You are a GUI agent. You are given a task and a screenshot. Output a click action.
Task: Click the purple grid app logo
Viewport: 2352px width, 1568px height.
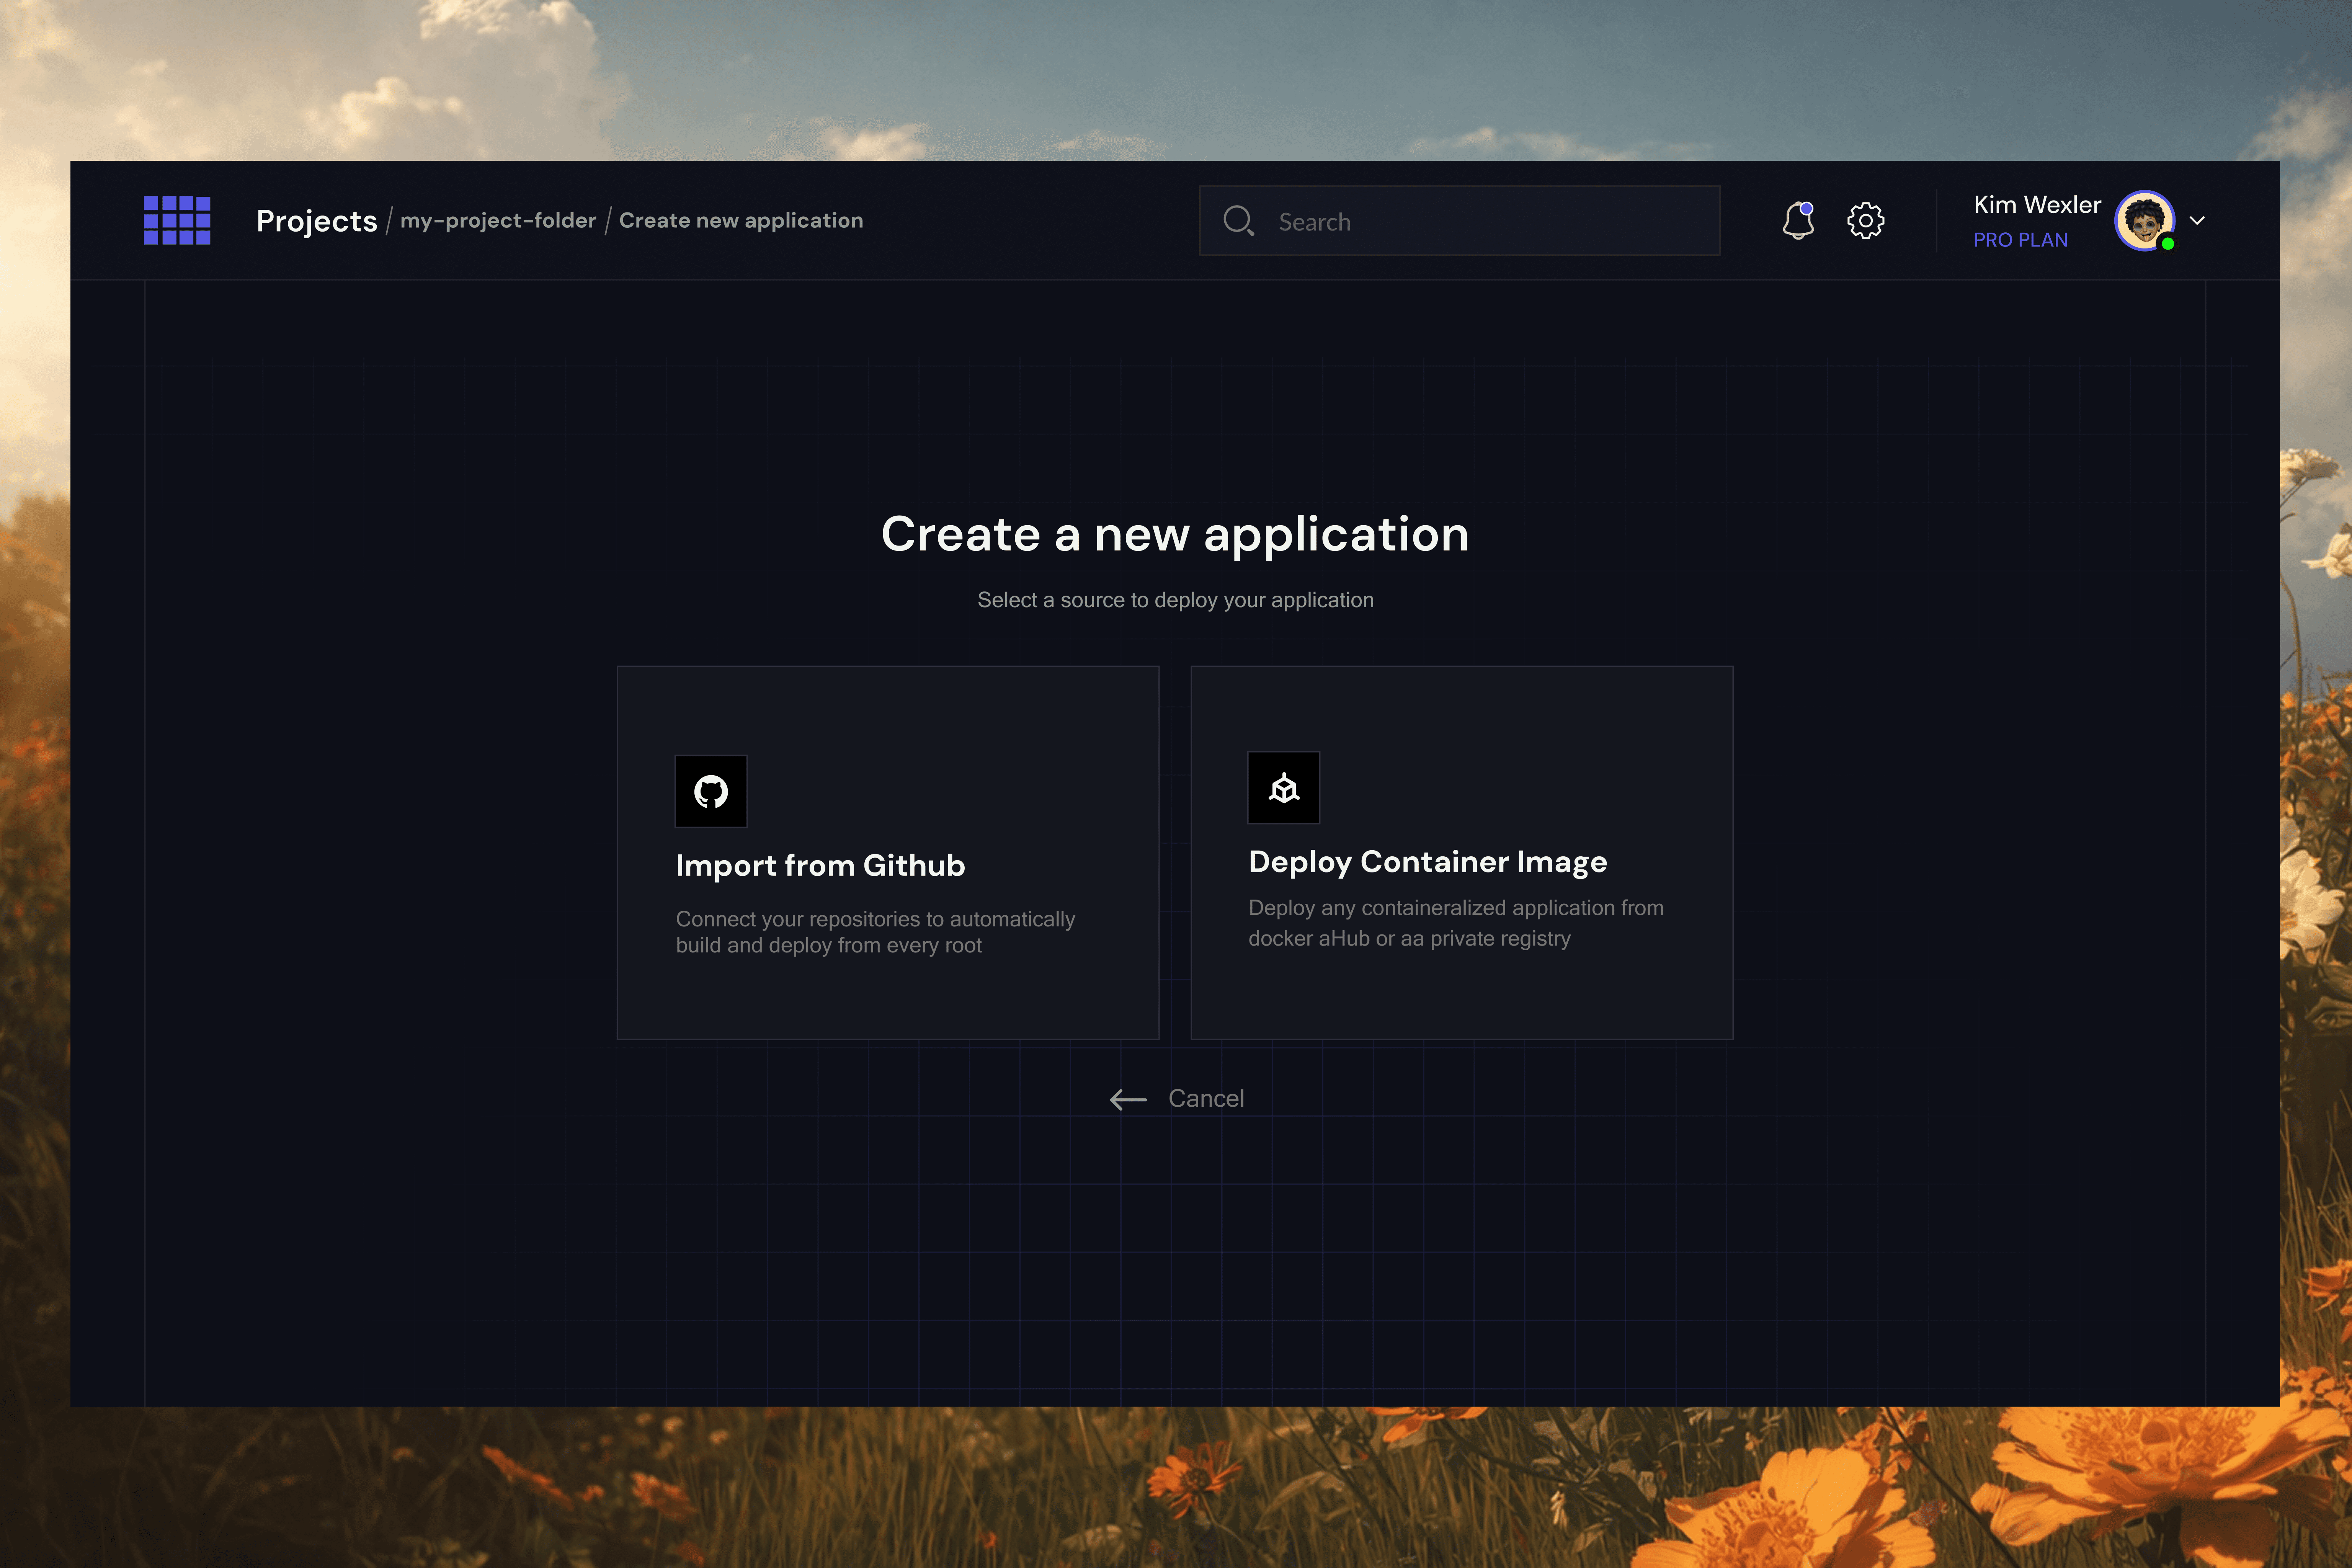(177, 220)
